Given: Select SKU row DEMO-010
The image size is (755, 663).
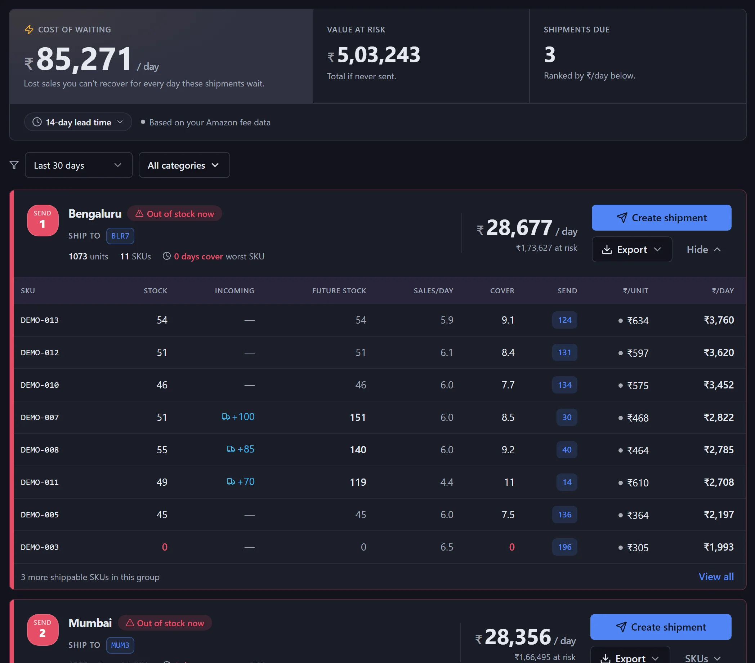Looking at the screenshot, I should click(x=380, y=385).
